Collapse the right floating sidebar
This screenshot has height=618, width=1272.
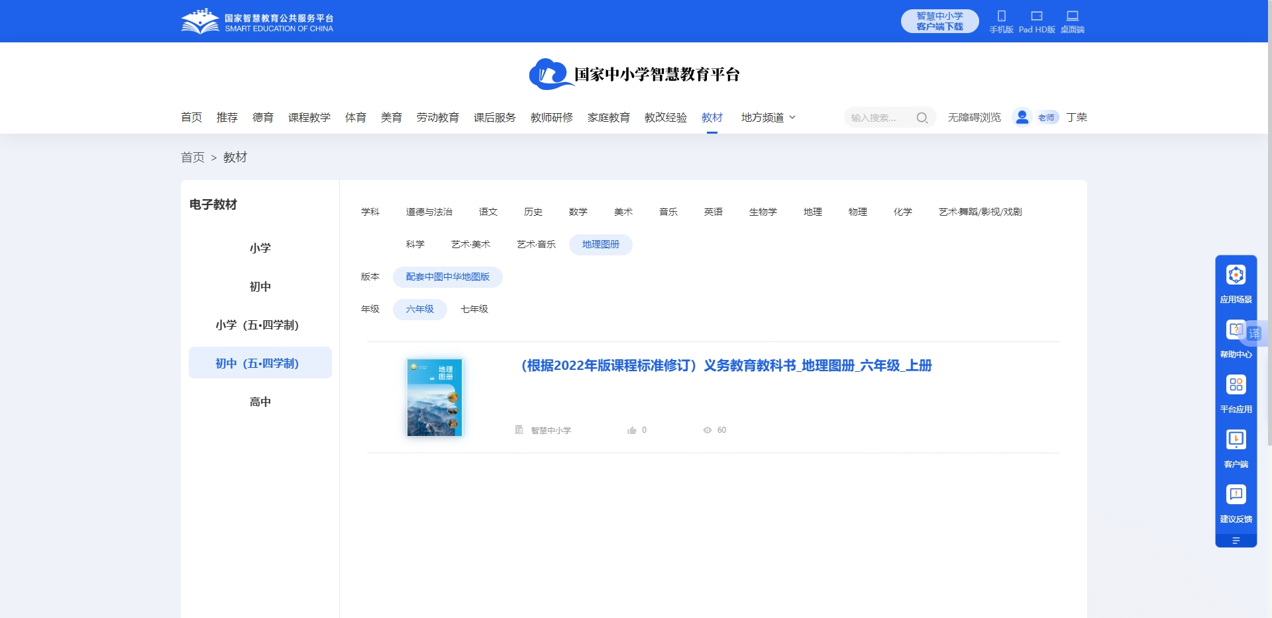click(x=1236, y=541)
